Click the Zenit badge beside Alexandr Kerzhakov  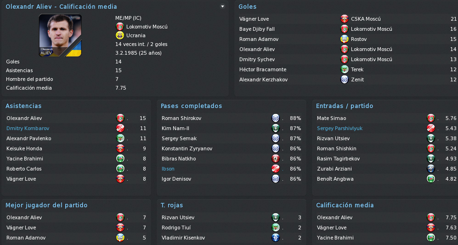(x=345, y=80)
